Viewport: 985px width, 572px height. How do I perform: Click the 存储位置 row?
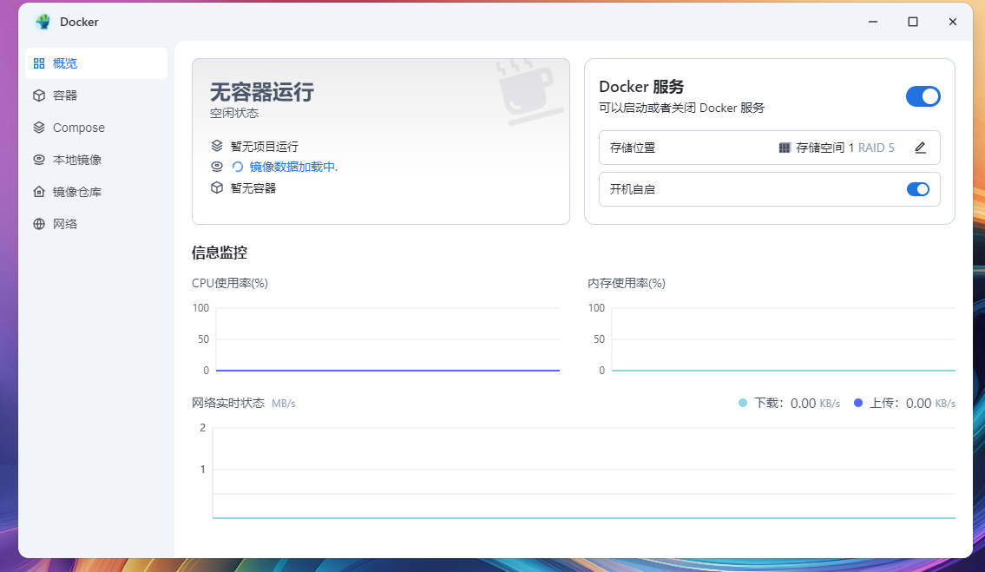pyautogui.click(x=770, y=148)
